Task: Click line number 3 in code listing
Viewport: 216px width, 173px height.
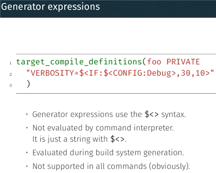Action: [x=11, y=86]
